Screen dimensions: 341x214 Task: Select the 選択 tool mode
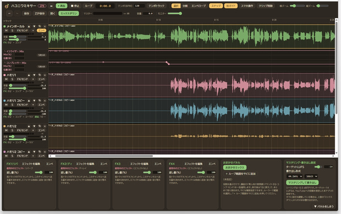(176, 6)
